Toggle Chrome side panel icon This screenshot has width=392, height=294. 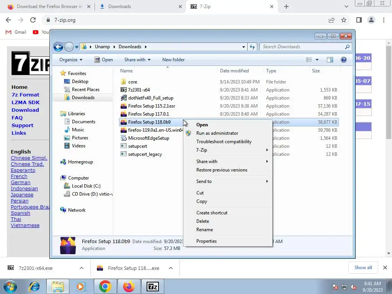click(359, 20)
